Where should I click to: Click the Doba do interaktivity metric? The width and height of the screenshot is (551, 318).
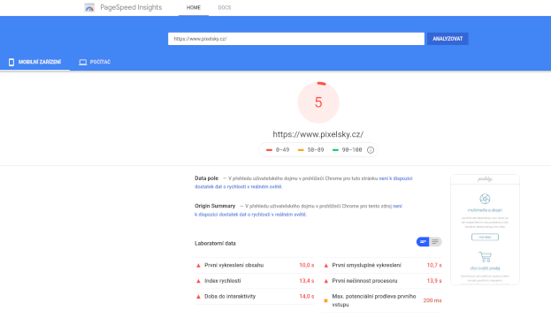(255, 297)
